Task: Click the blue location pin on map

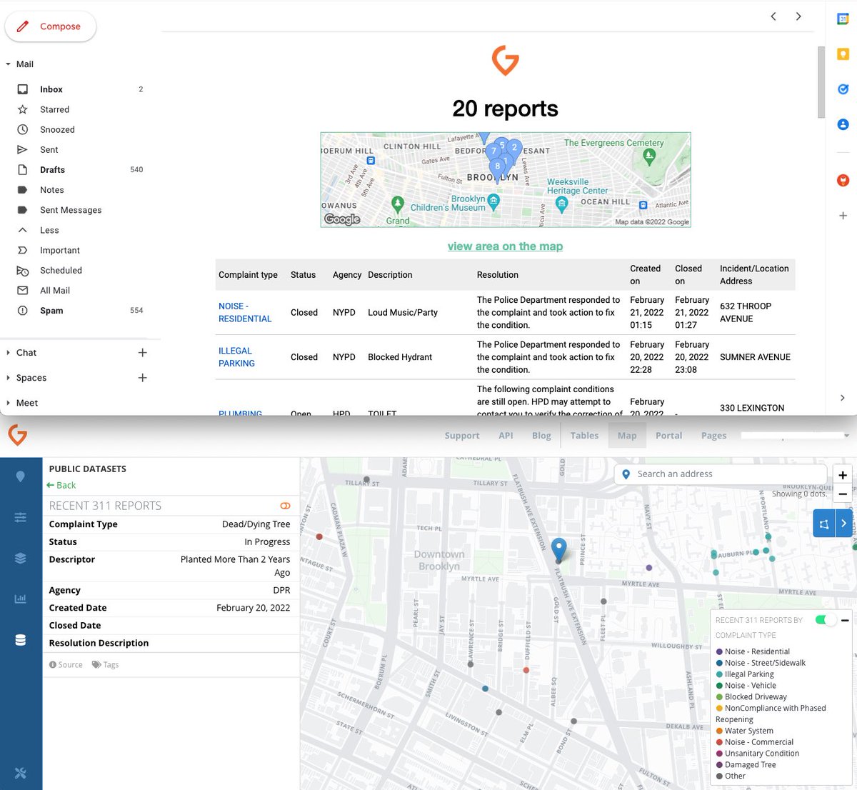Action: [x=559, y=549]
